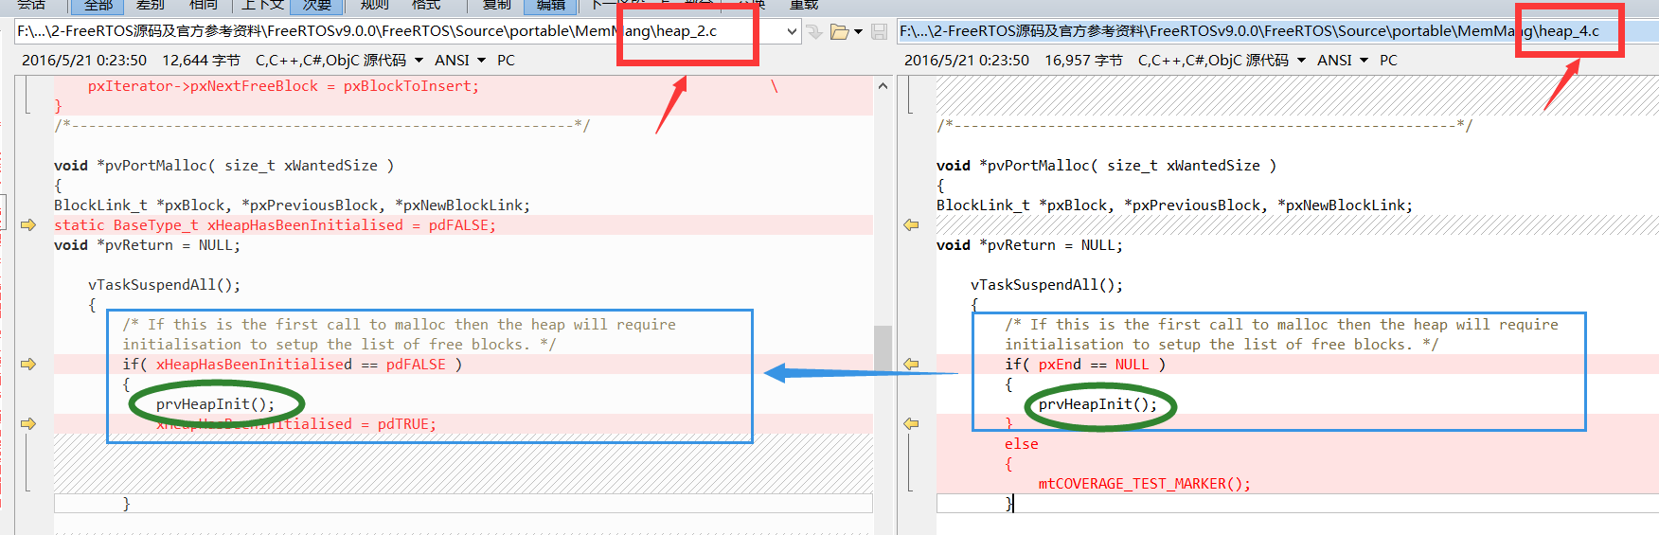The height and width of the screenshot is (535, 1659).
Task: Click yellow arrow beside if xHeapHasBeenInitialised line
Action: [28, 365]
